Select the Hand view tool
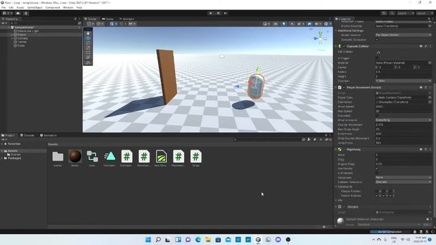 [88, 33]
